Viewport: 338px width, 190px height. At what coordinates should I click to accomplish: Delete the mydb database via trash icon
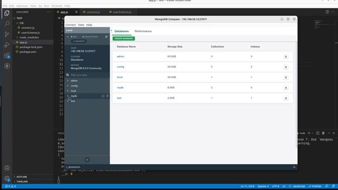point(286,88)
